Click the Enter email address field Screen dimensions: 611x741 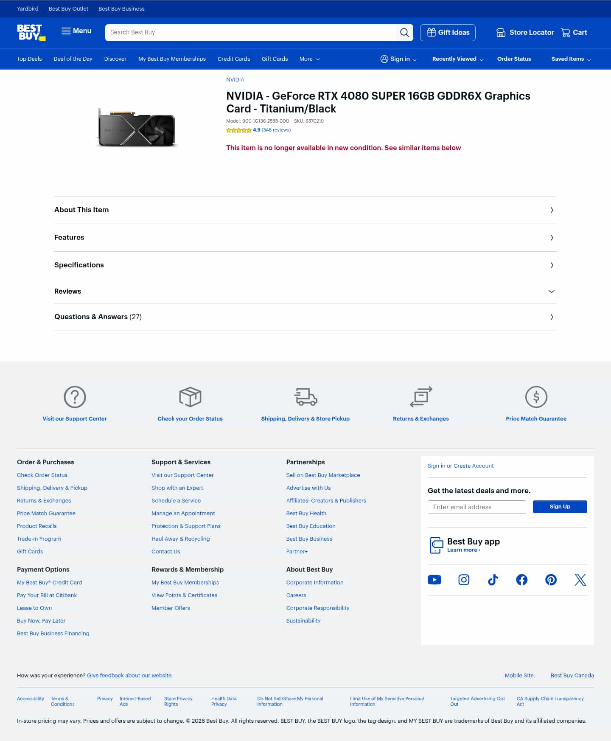click(x=477, y=507)
